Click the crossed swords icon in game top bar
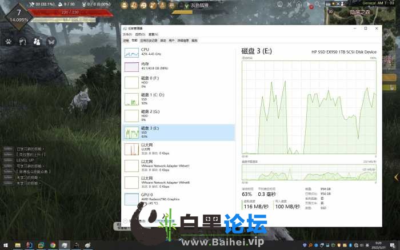The width and height of the screenshot is (400, 250). coord(289,5)
